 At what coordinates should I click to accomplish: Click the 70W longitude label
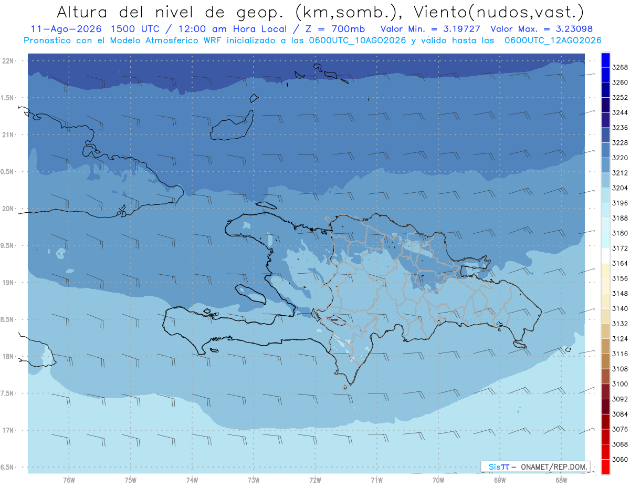point(438,480)
